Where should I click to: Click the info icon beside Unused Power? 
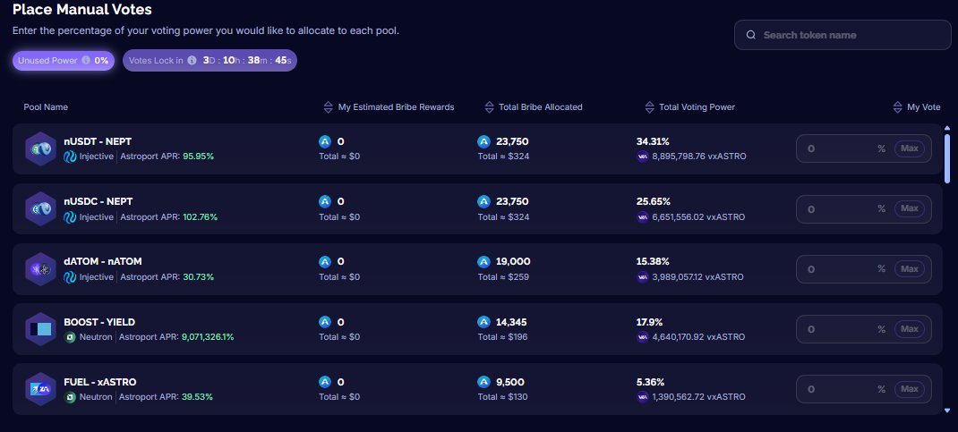point(86,61)
